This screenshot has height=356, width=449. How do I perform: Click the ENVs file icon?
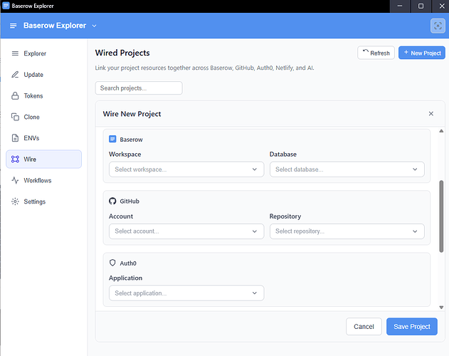pyautogui.click(x=16, y=138)
